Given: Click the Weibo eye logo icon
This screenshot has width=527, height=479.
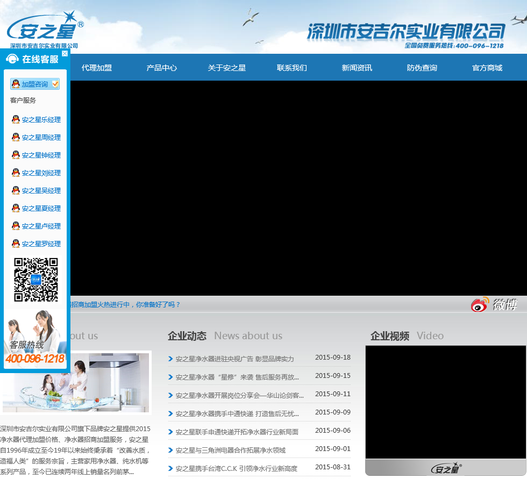Looking at the screenshot, I should [x=480, y=304].
